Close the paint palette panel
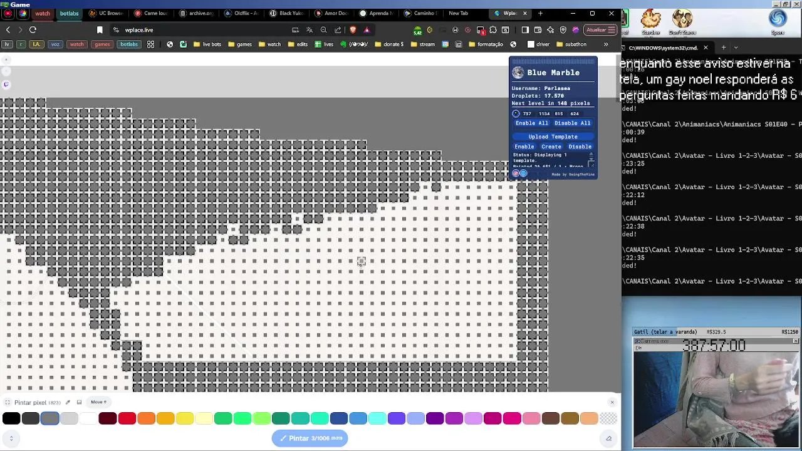802x451 pixels. [x=612, y=402]
